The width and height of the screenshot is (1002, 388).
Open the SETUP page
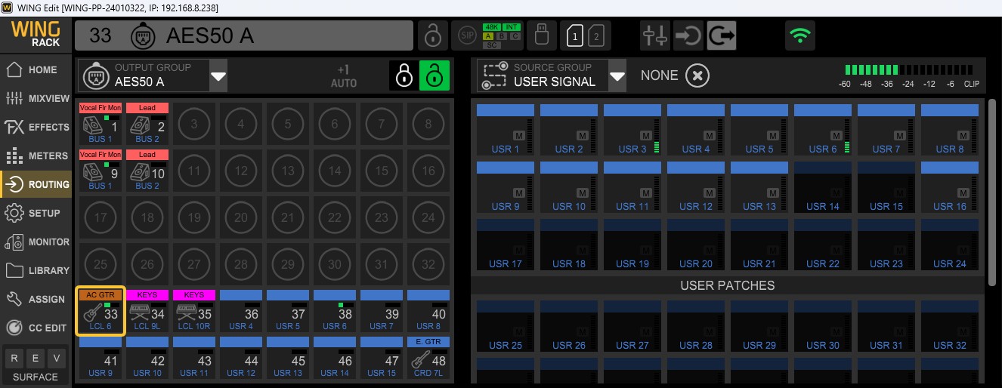point(36,213)
